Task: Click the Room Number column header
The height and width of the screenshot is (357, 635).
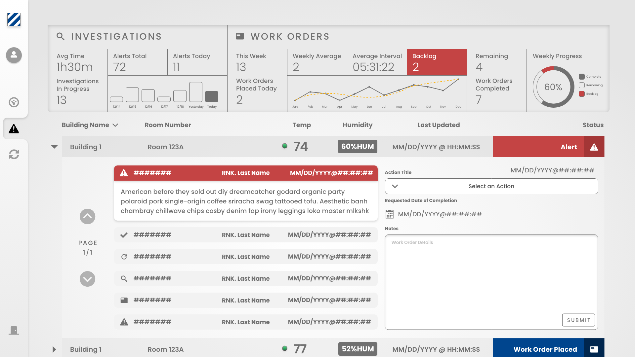Action: [x=168, y=125]
